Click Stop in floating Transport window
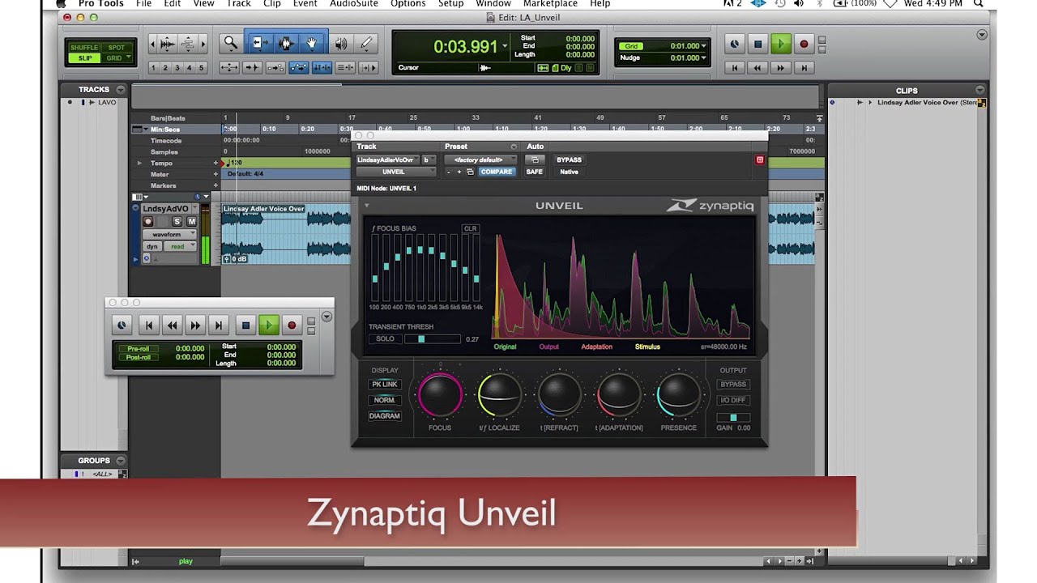1037x583 pixels. (246, 326)
